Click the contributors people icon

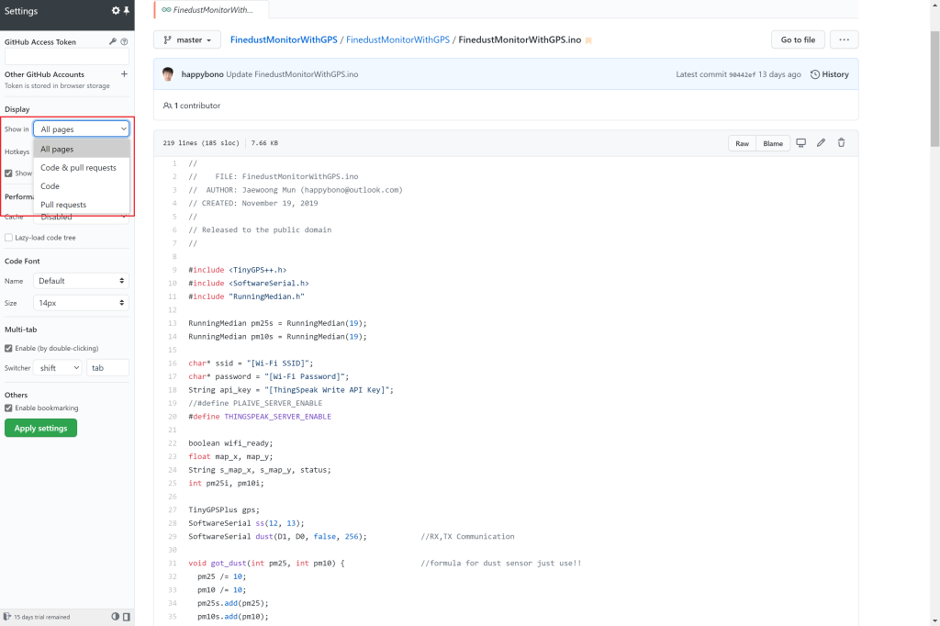click(167, 106)
